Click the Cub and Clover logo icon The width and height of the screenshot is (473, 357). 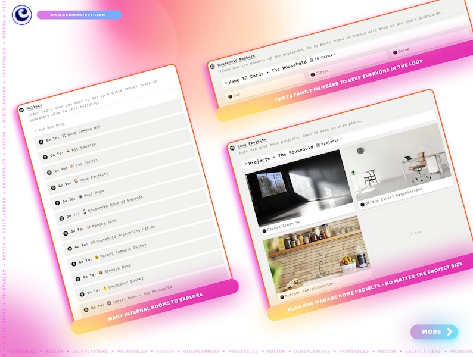(x=21, y=15)
